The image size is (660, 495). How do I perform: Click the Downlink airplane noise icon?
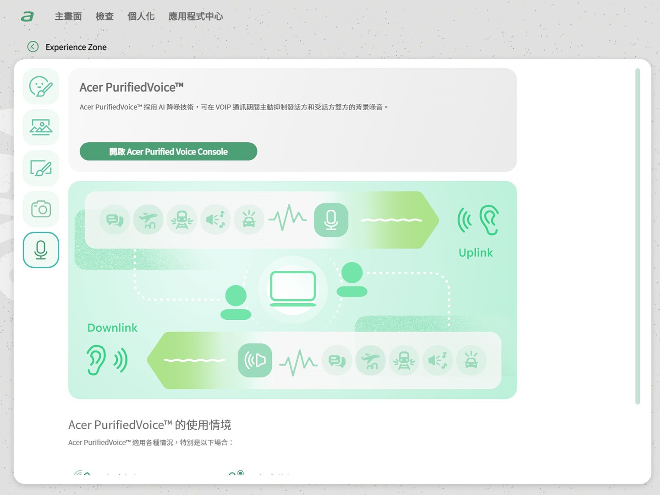tap(370, 360)
